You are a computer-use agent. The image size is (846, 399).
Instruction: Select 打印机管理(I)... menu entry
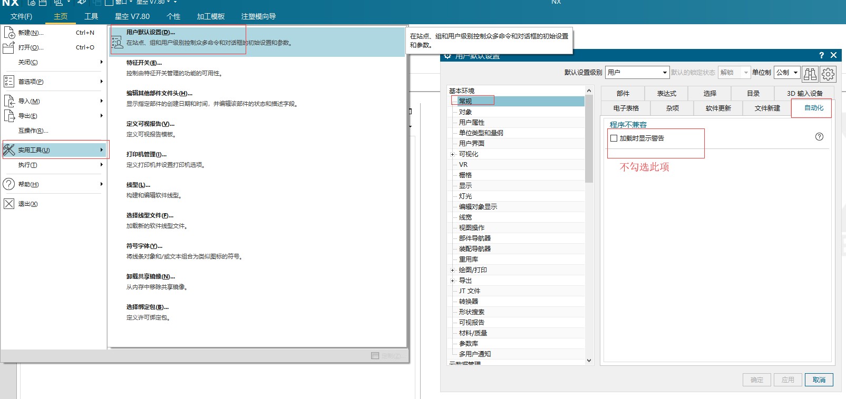tap(257, 159)
